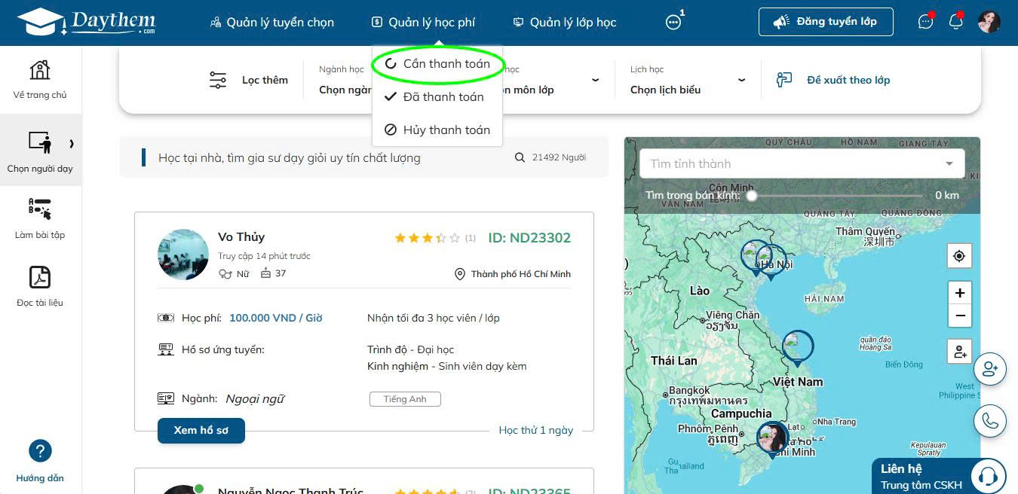Click the Xem hồ sơ button
This screenshot has width=1018, height=494.
pyautogui.click(x=201, y=431)
